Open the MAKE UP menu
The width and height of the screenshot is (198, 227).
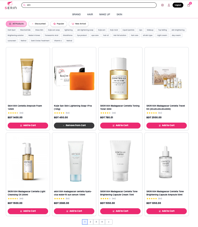[105, 14]
